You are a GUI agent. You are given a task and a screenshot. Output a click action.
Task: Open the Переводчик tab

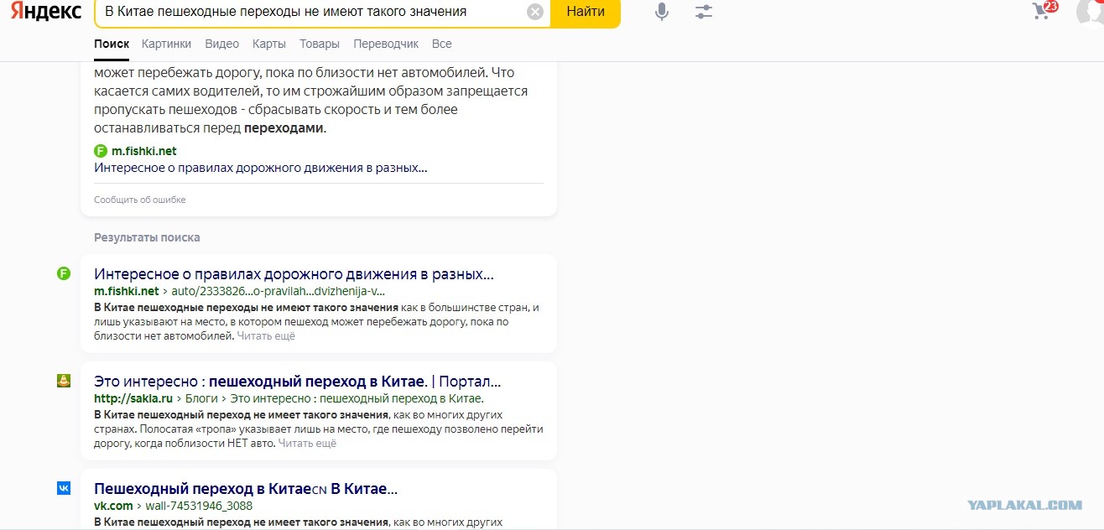click(386, 44)
